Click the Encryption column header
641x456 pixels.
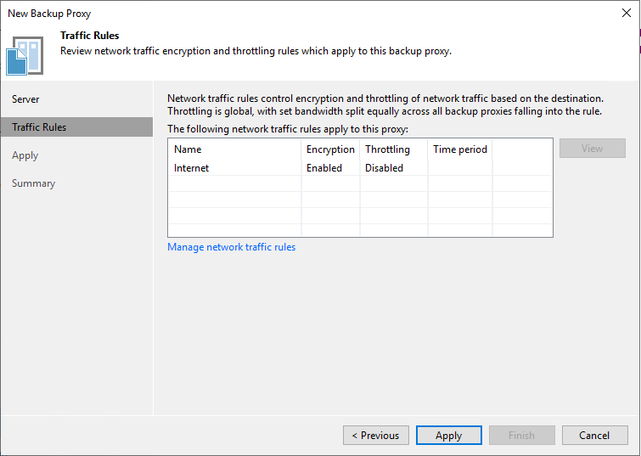click(330, 149)
